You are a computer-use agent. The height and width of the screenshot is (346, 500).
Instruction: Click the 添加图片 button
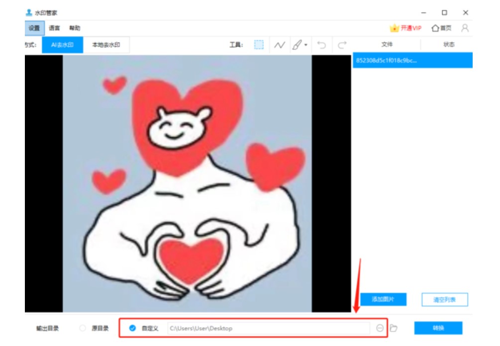coord(384,300)
